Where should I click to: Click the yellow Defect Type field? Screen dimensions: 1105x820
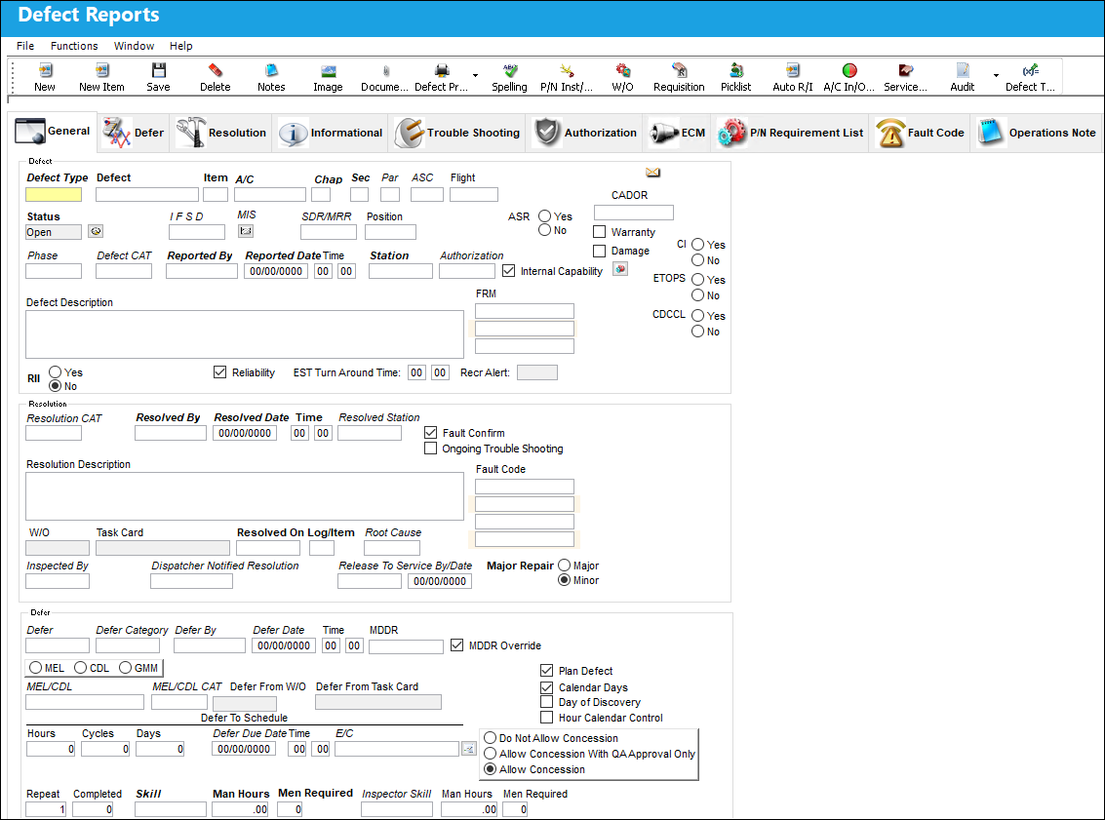point(54,194)
